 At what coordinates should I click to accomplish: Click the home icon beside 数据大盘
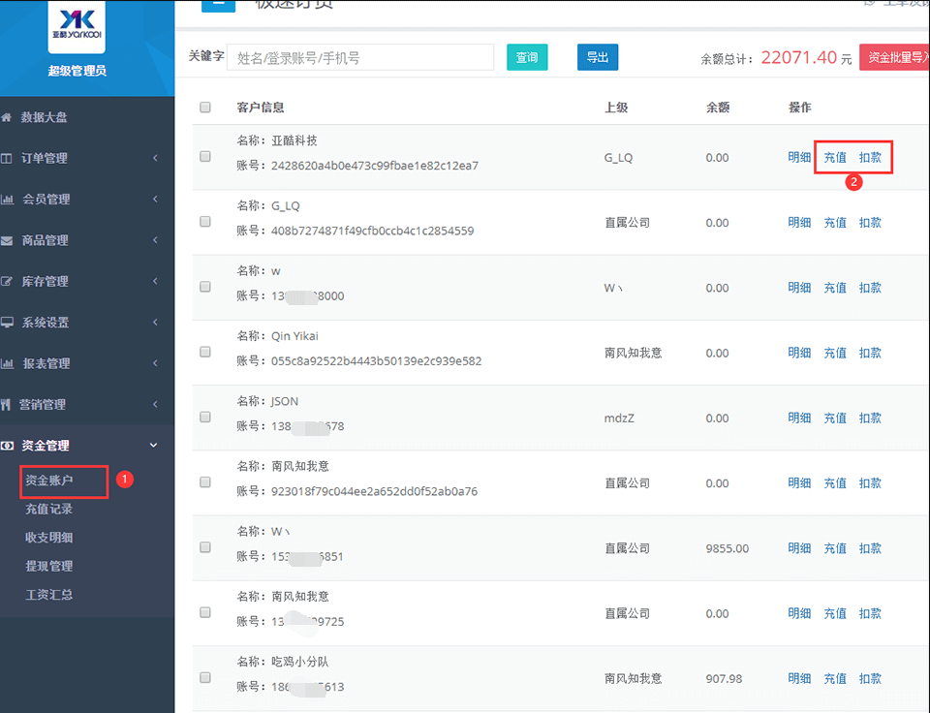7,117
